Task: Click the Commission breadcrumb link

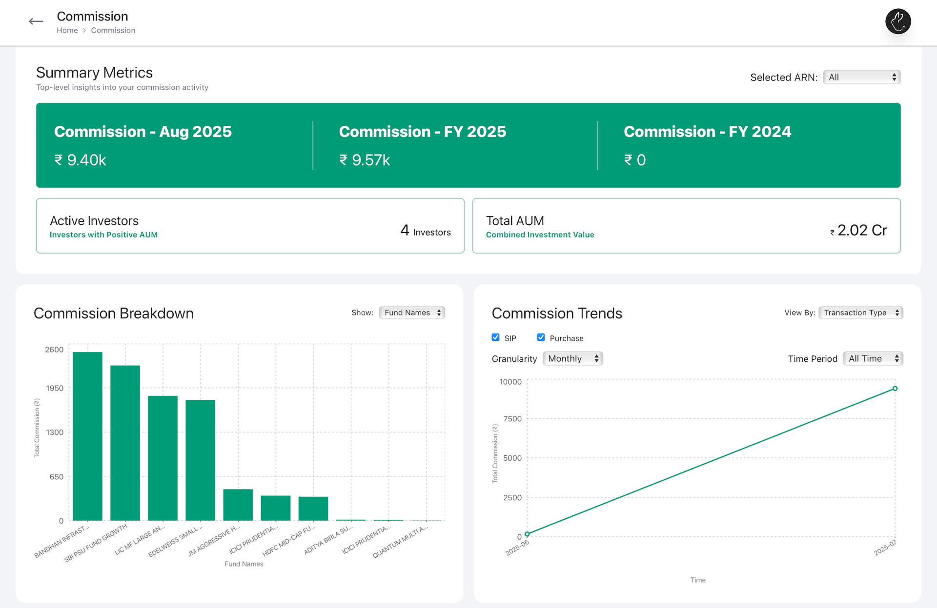Action: 113,30
